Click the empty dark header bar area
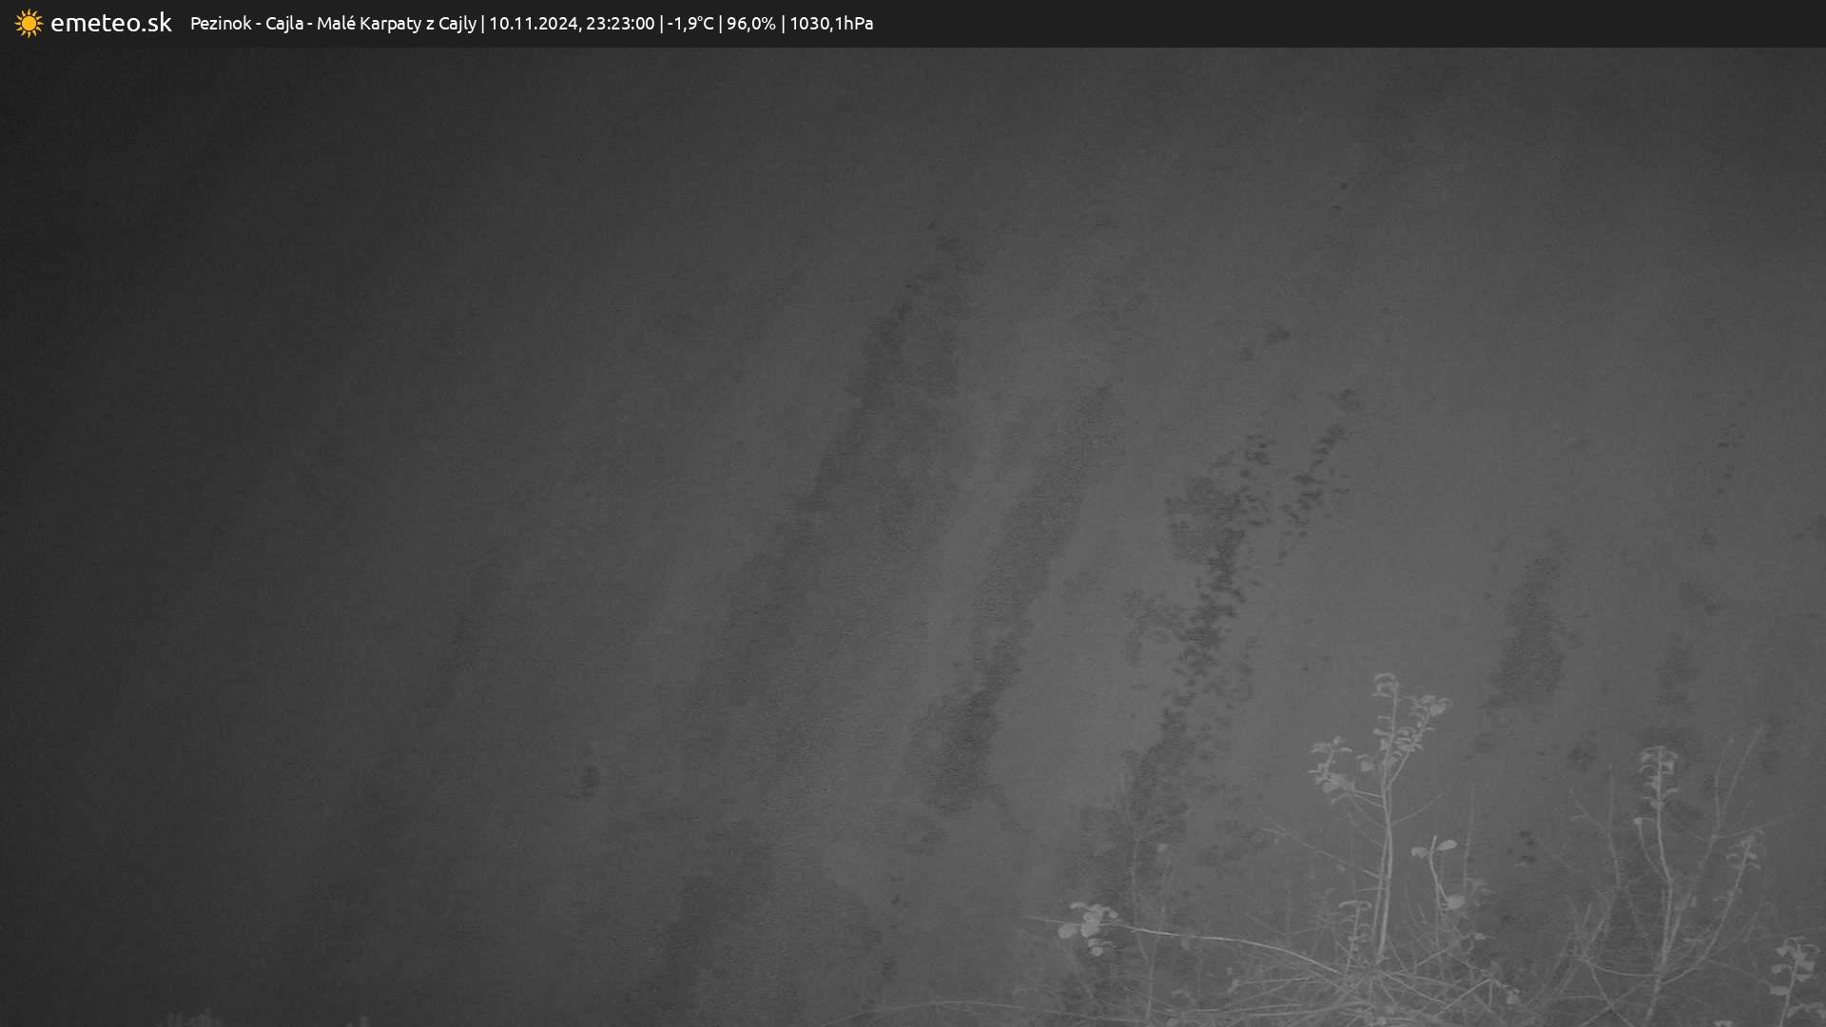 [x=1331, y=23]
